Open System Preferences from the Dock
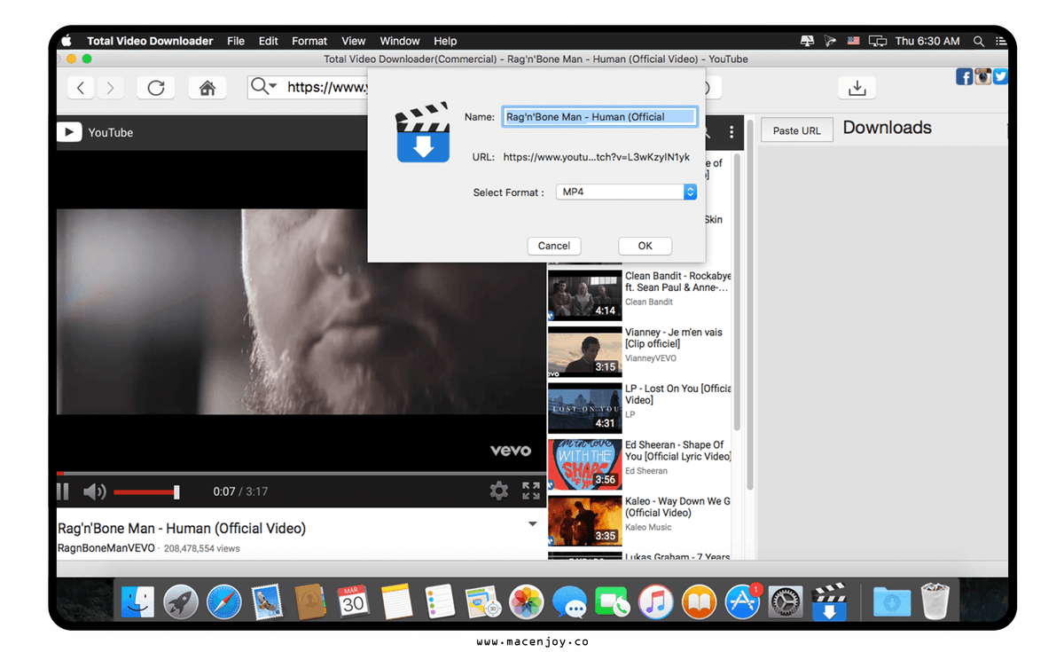The height and width of the screenshot is (652, 1064). pos(786,601)
